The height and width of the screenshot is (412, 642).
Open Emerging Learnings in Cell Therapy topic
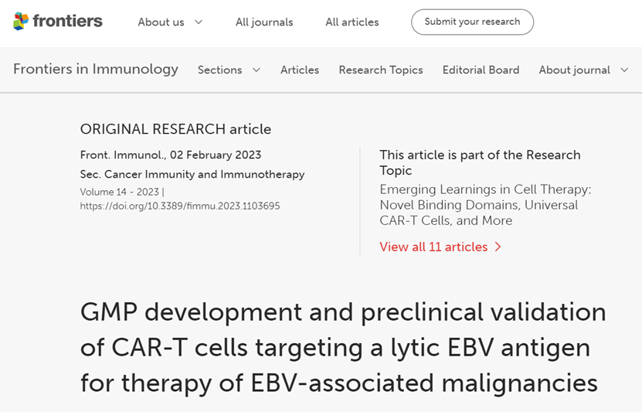[x=485, y=205]
